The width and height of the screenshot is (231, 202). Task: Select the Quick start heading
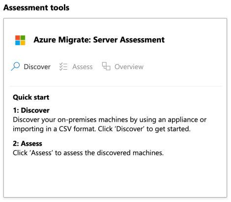click(31, 97)
